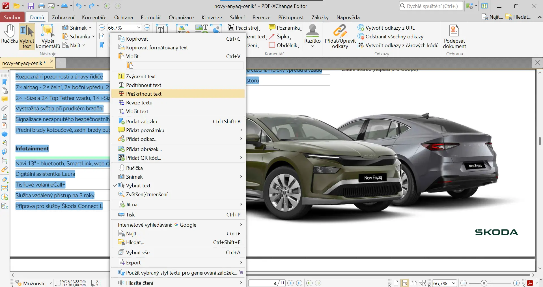This screenshot has height=287, width=543.
Task: Select the Ručička hand tool in ribbon
Action: click(x=9, y=34)
